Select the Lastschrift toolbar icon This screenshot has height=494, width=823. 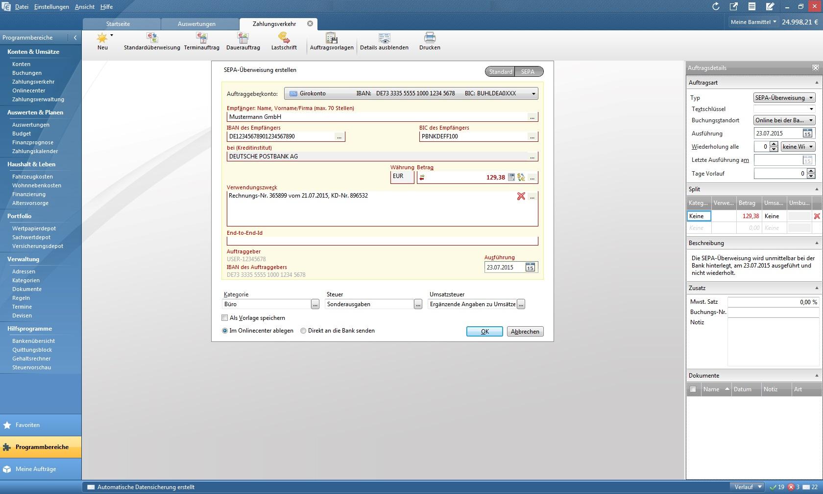(284, 38)
